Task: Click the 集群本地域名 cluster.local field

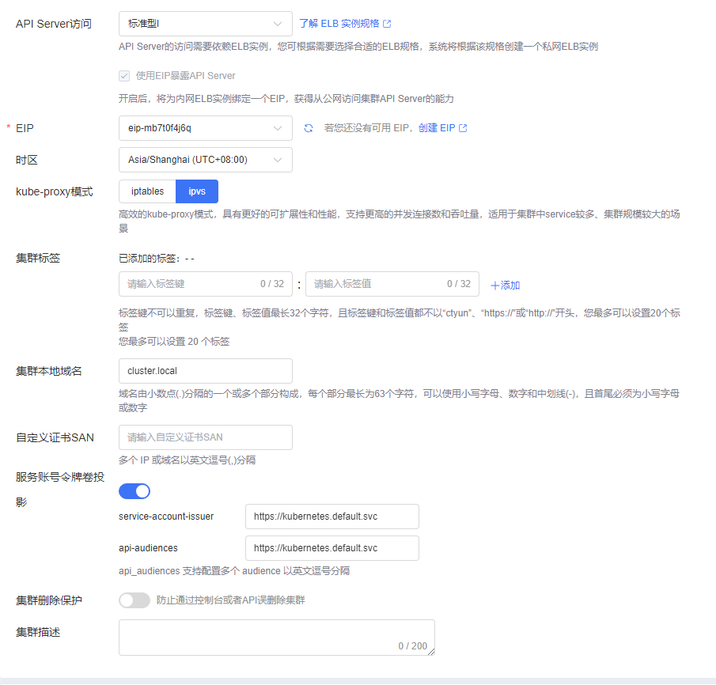Action: 206,371
